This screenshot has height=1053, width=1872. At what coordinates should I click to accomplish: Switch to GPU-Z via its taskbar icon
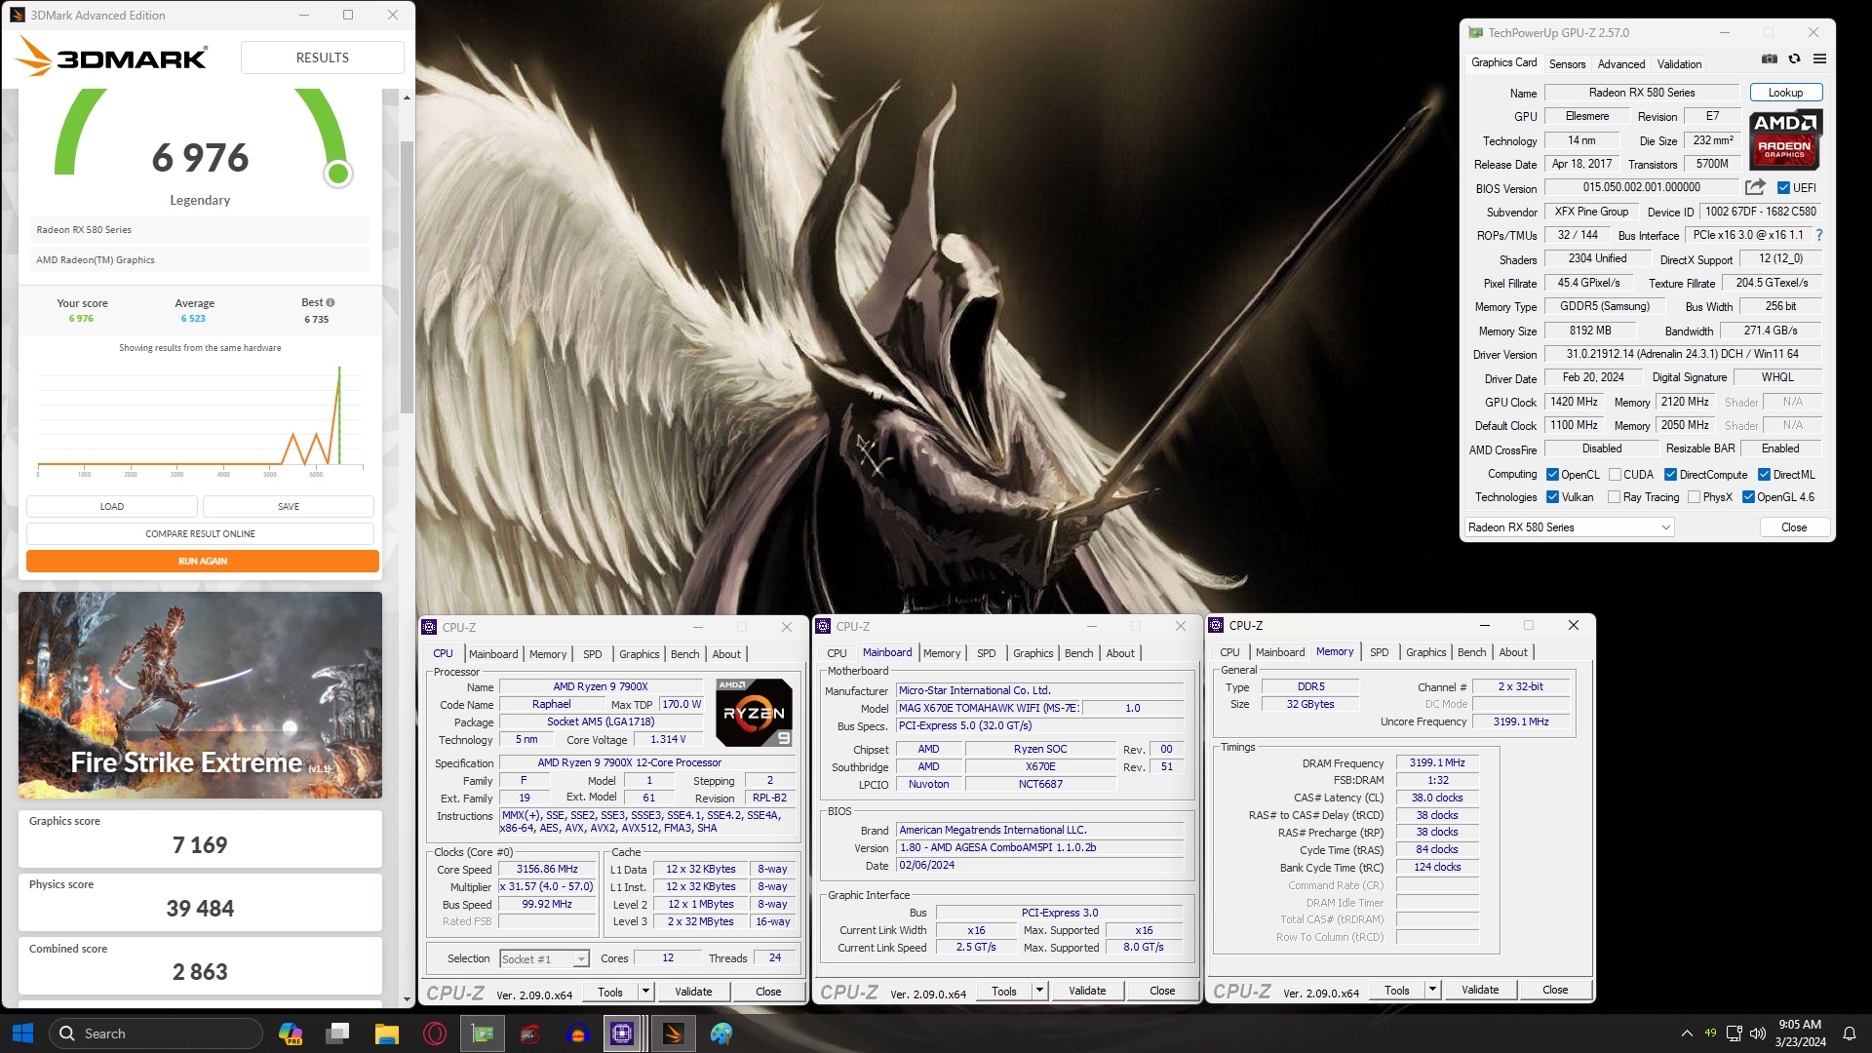[483, 1033]
